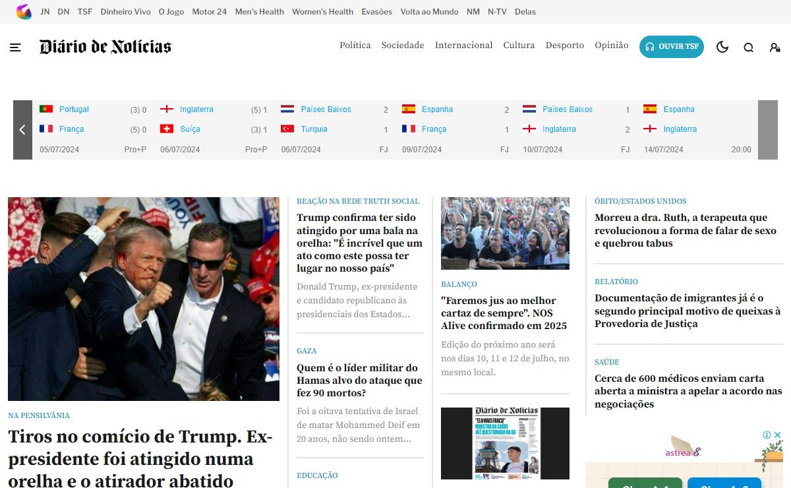Viewport: 791px width, 488px height.
Task: Open Women's Health link
Action: [x=323, y=12]
